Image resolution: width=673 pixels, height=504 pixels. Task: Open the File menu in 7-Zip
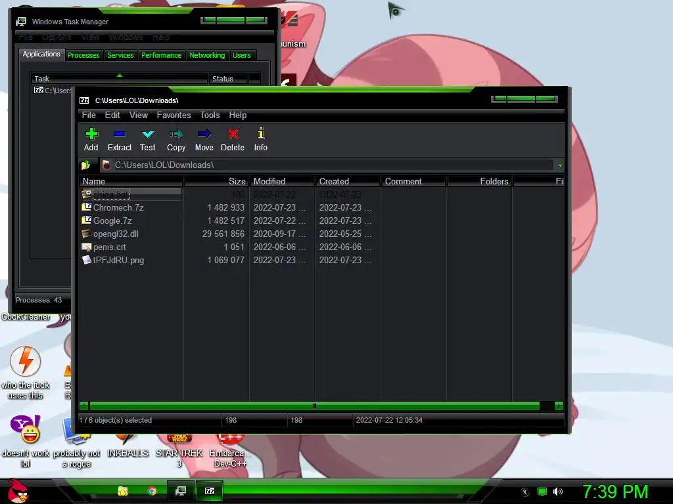point(89,115)
